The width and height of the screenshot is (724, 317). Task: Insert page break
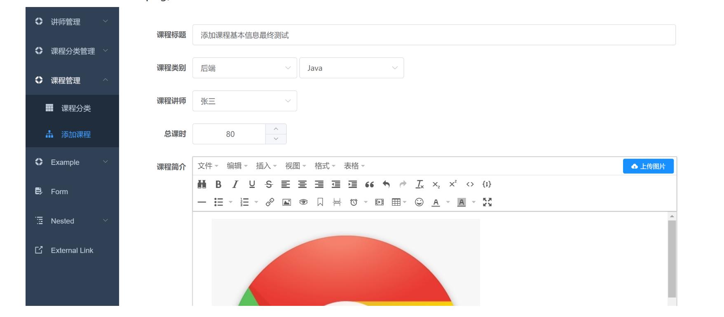coord(337,202)
